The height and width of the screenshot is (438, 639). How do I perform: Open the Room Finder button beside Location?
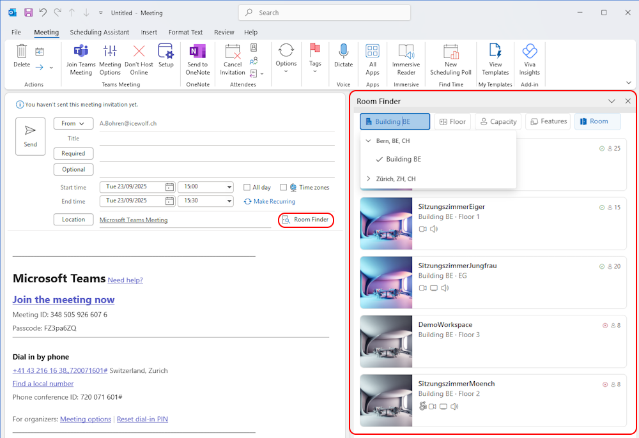(x=306, y=220)
